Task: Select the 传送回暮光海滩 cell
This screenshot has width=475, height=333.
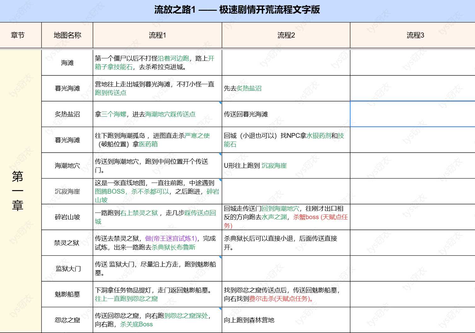Action: (286, 114)
